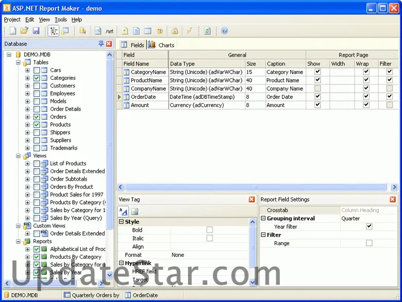Viewport: 402px width, 302px height.
Task: Click the Caption column header
Action: (x=286, y=63)
